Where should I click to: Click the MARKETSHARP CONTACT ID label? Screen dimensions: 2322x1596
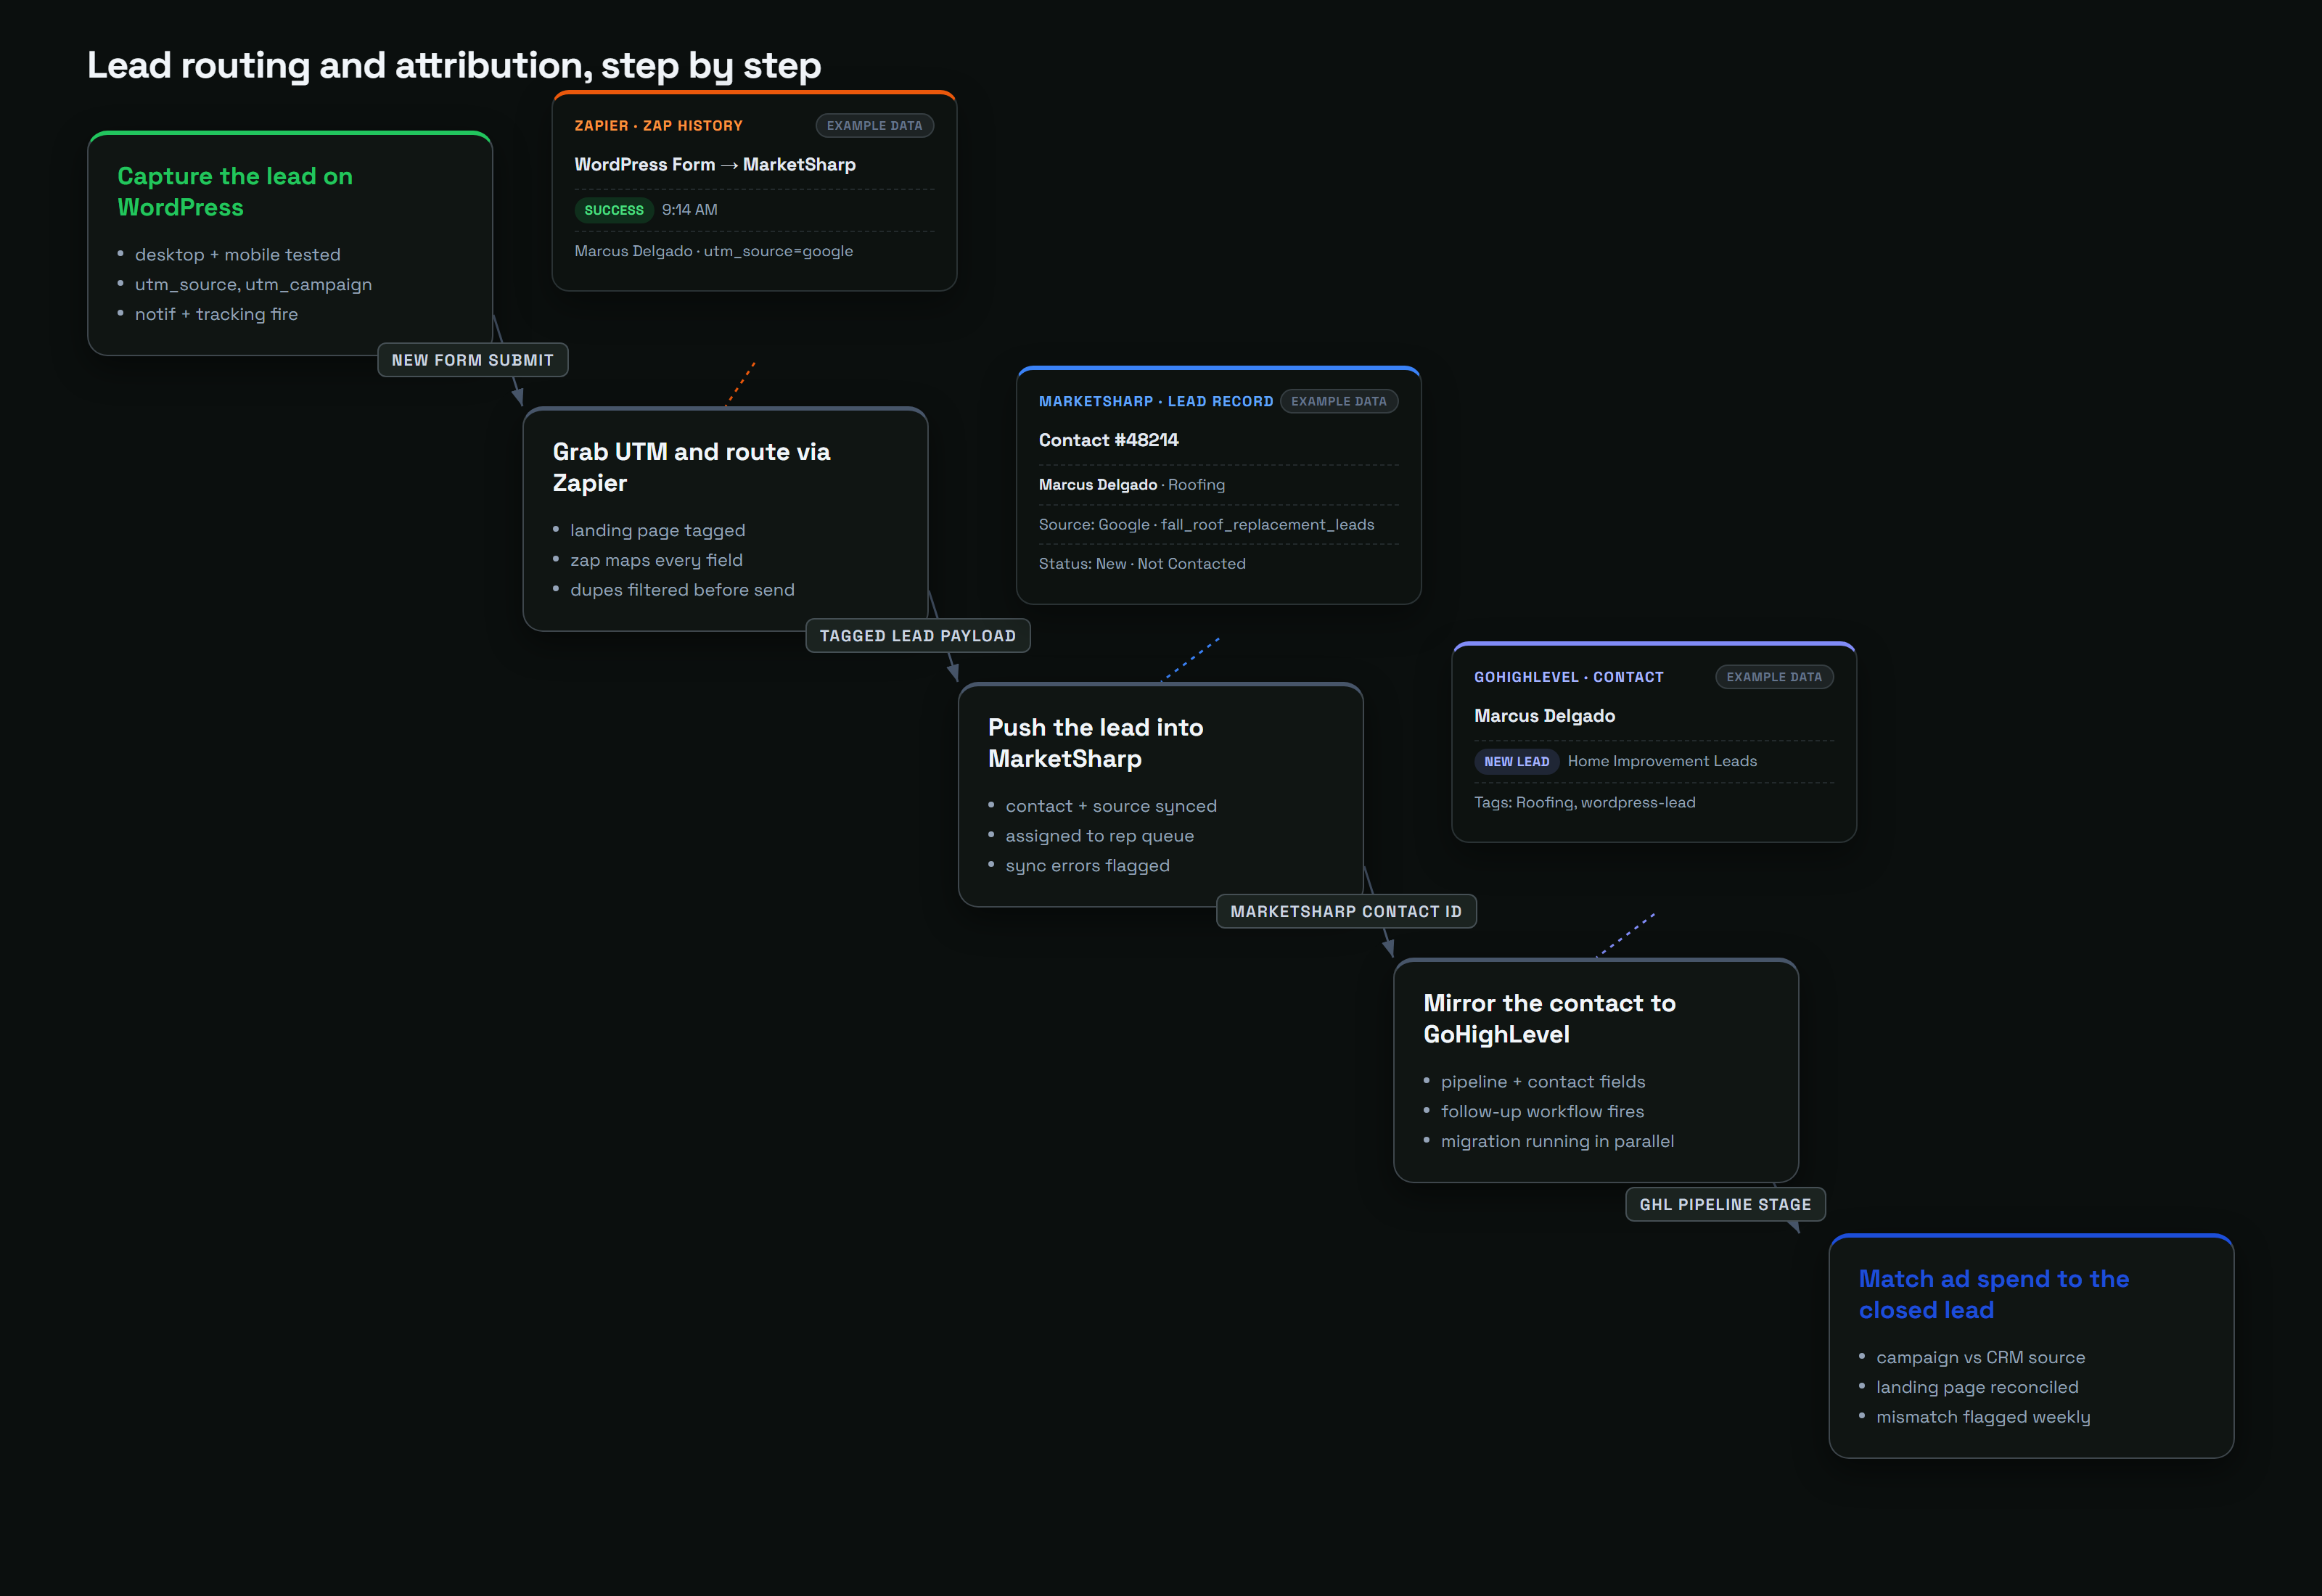pos(1346,912)
